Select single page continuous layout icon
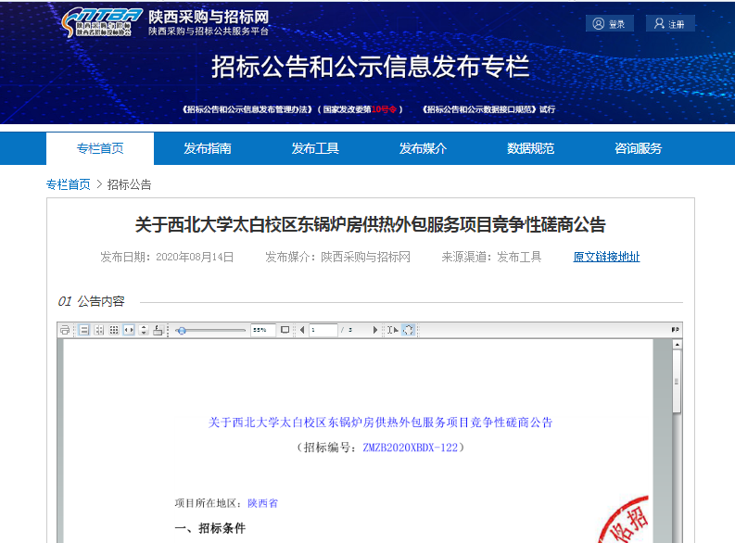The width and height of the screenshot is (735, 543). [x=83, y=330]
